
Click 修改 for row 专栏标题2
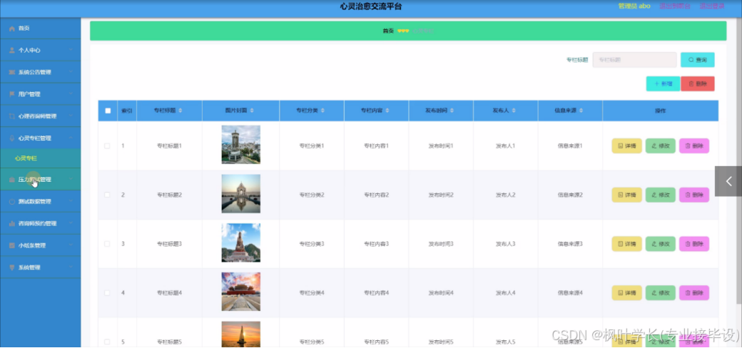pyautogui.click(x=660, y=195)
